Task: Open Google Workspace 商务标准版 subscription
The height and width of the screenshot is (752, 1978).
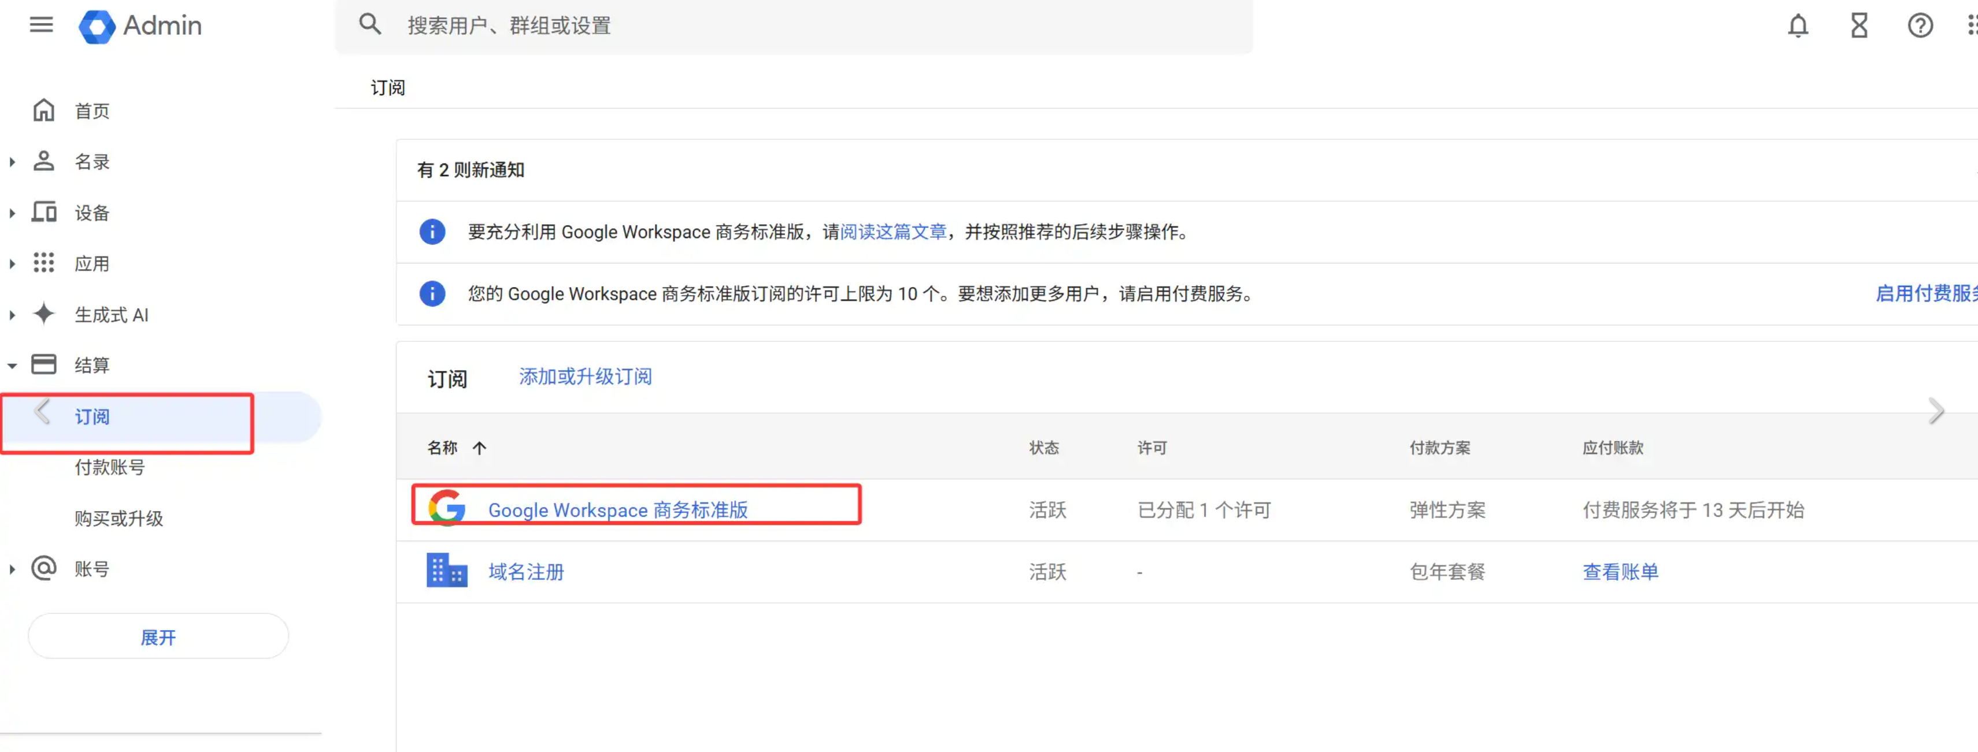Action: [618, 511]
